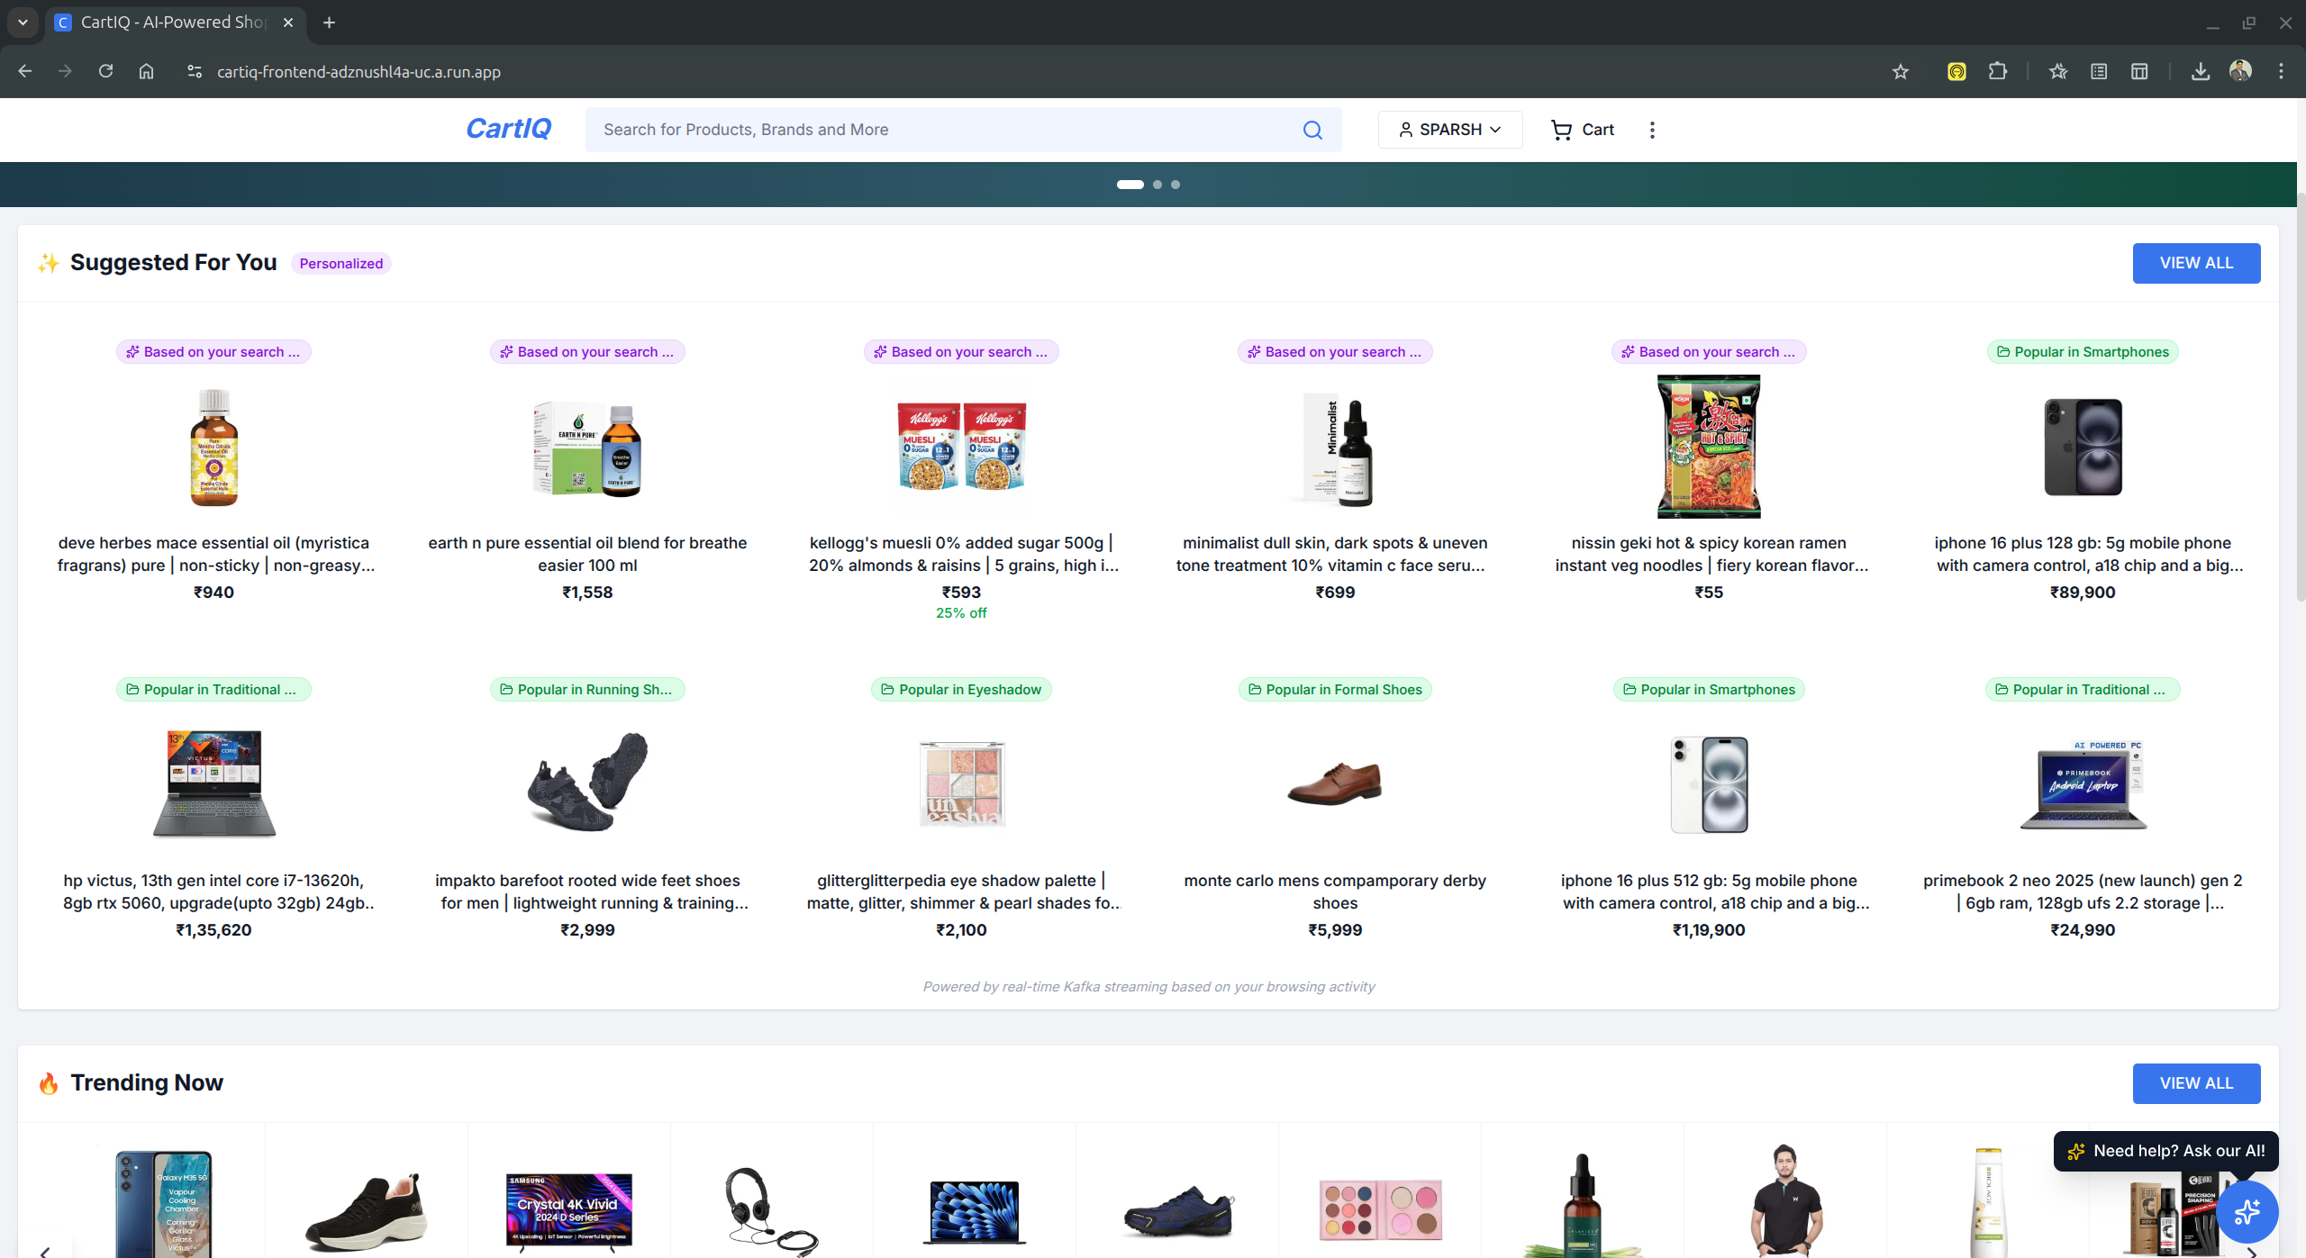Click VIEW ALL for Trending Now
2306x1258 pixels.
tap(2195, 1083)
